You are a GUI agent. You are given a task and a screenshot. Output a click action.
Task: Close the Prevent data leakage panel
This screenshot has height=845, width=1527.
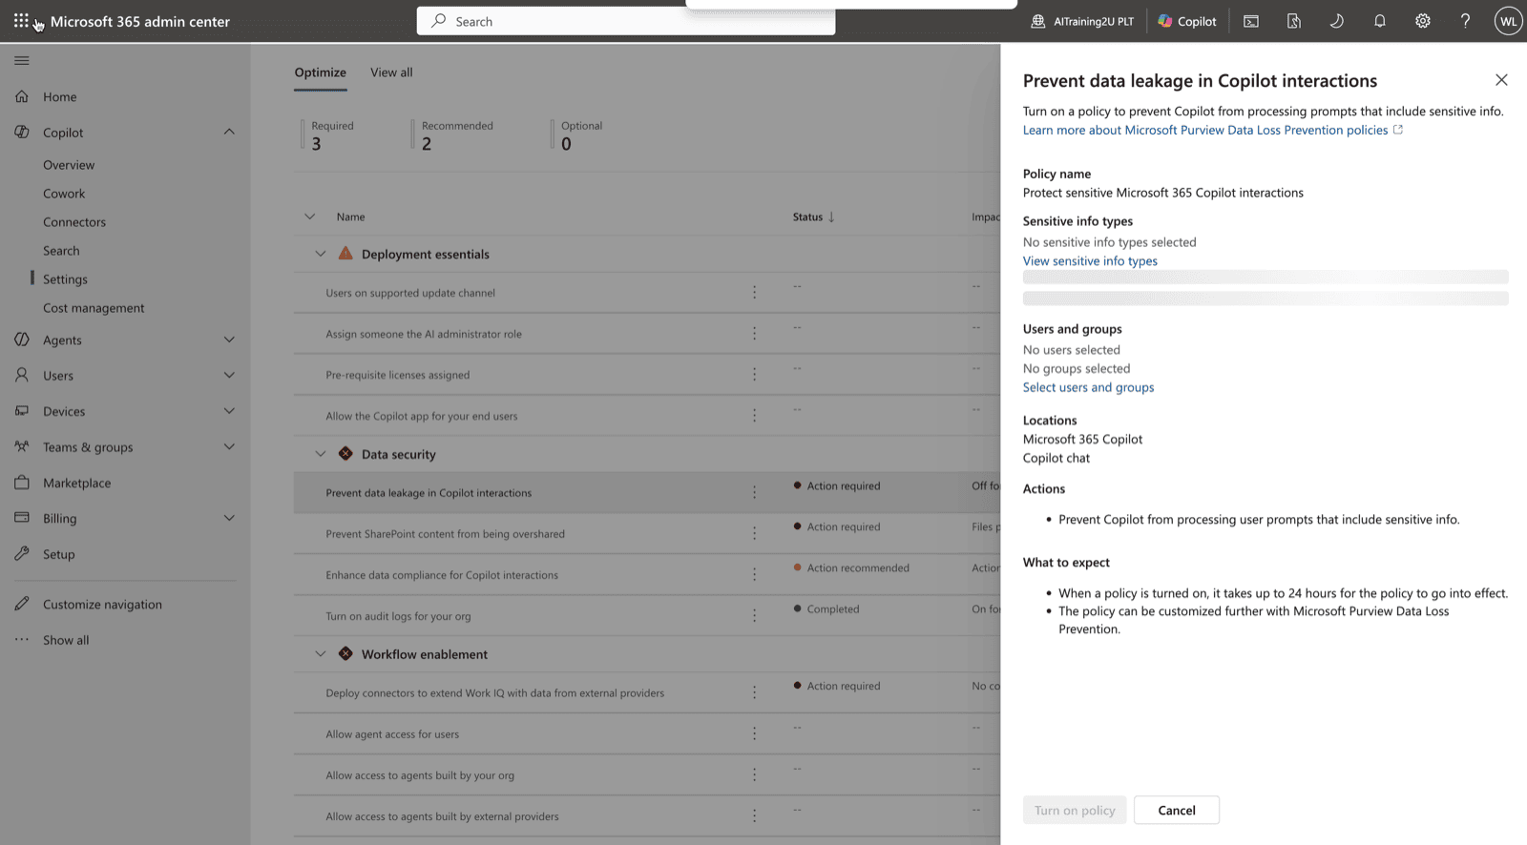click(x=1501, y=80)
